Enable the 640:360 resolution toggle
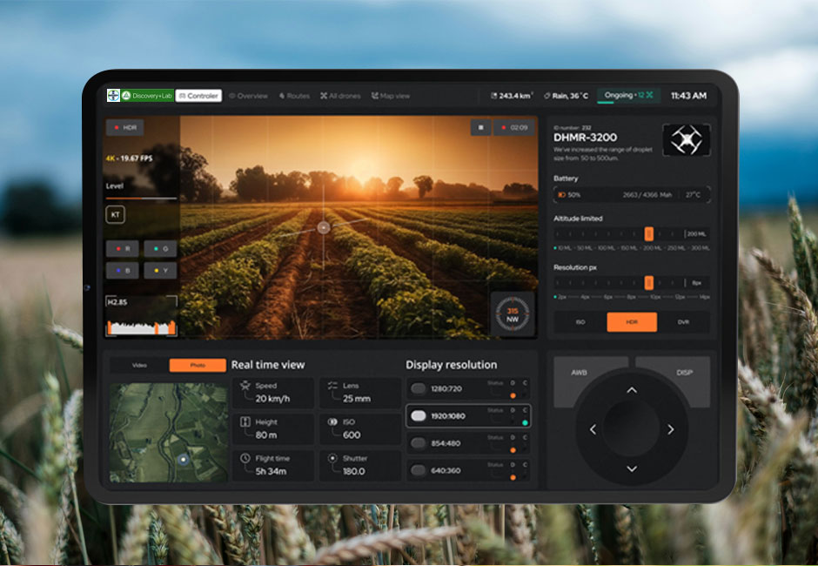The image size is (818, 566). pos(419,470)
